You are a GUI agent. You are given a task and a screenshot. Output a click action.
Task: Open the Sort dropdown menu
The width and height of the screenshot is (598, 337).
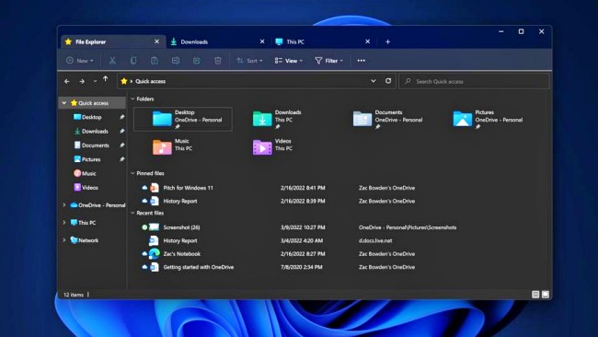(x=249, y=60)
